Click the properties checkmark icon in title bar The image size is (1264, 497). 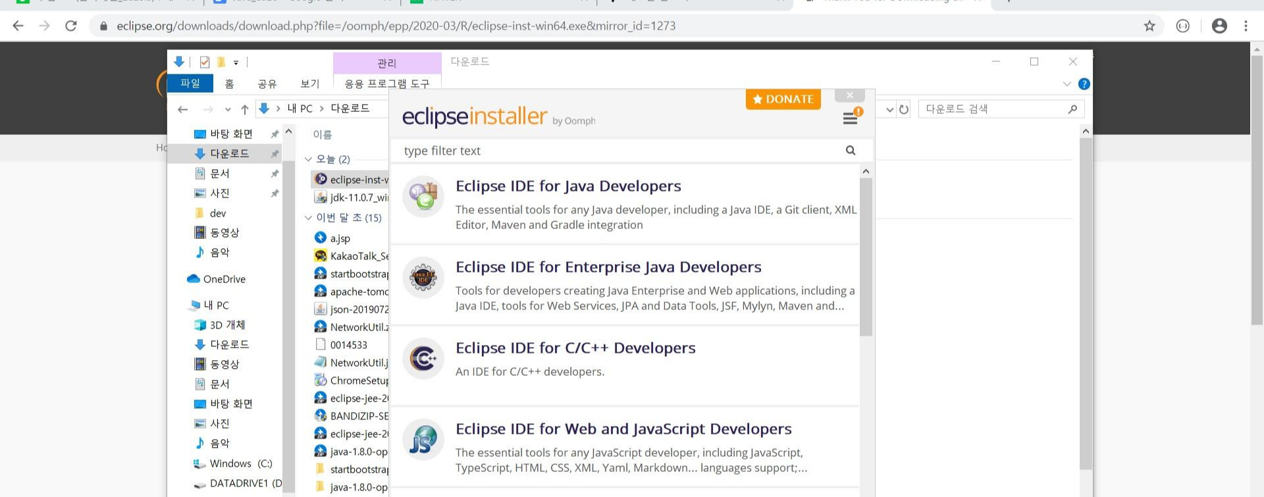[205, 62]
